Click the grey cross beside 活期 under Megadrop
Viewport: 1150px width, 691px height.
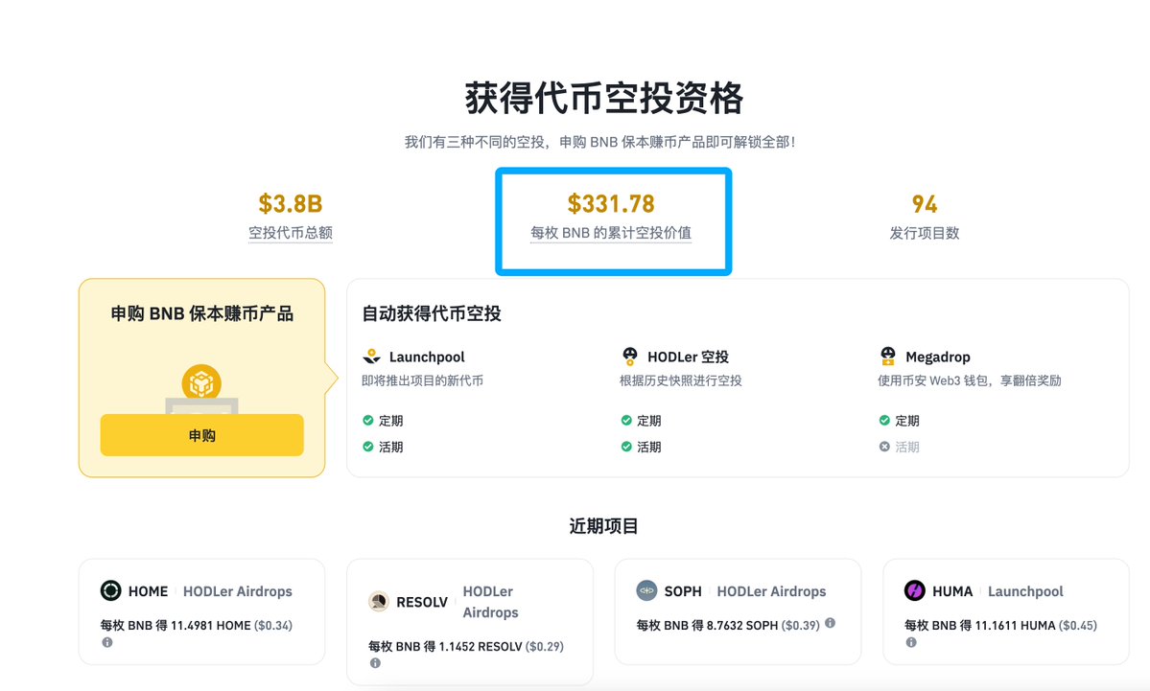[884, 447]
